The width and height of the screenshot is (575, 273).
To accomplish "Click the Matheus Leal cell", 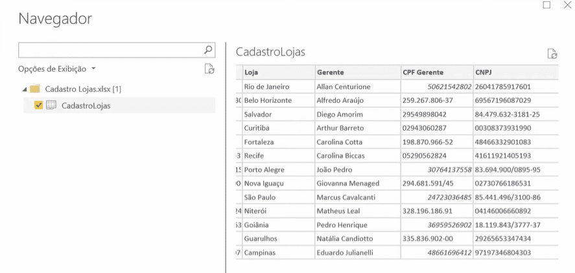I will point(358,211).
